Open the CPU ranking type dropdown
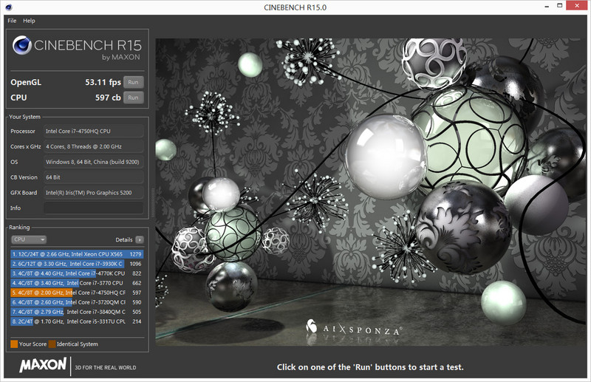The image size is (591, 382). point(29,239)
